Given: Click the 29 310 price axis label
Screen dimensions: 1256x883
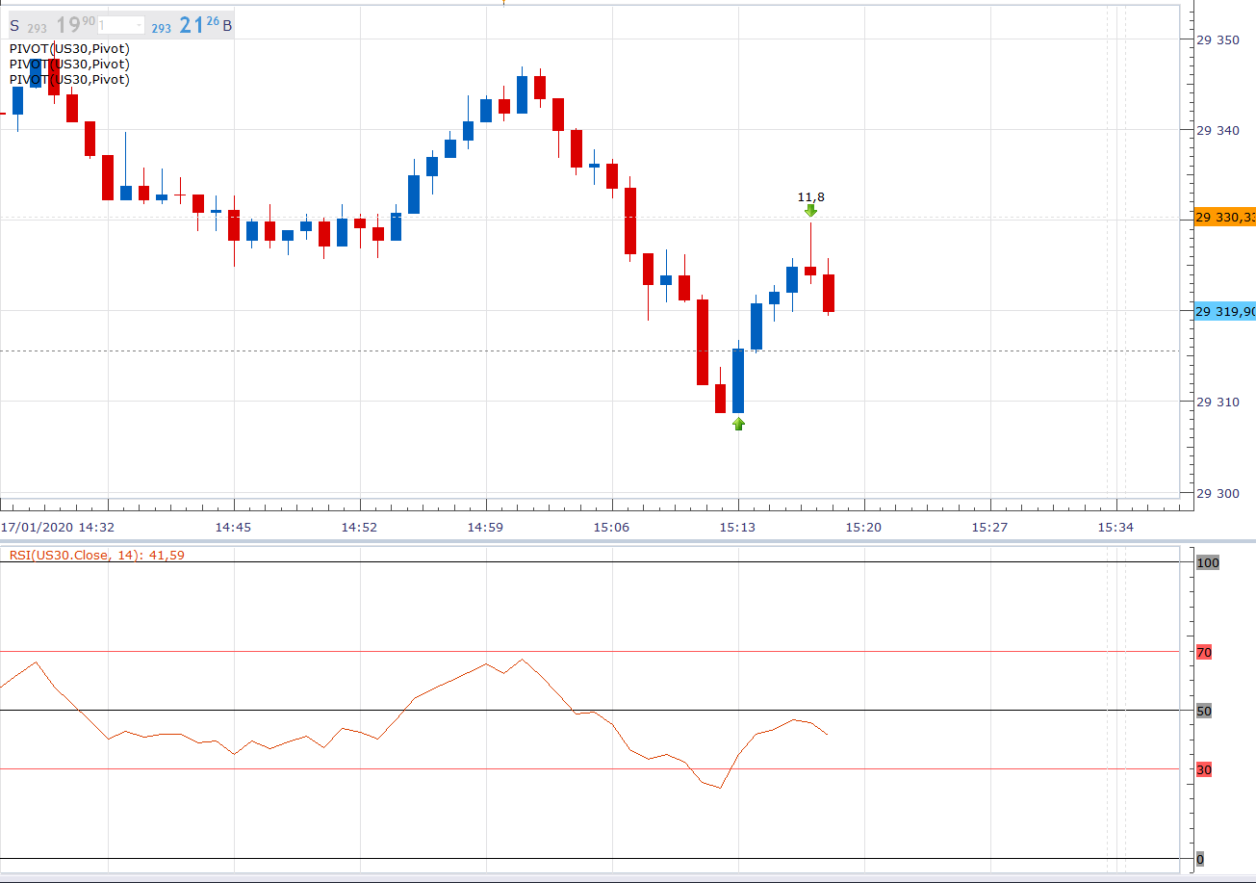Looking at the screenshot, I should click(1218, 402).
